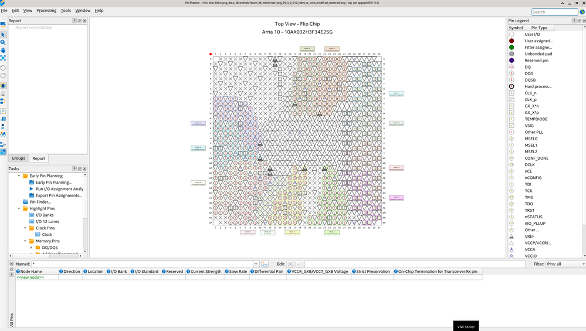Click the dot and square toolbar icon
The height and width of the screenshot is (331, 586).
(3, 127)
